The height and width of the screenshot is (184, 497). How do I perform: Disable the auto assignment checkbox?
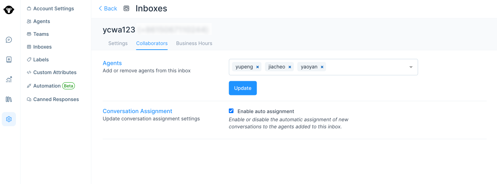(231, 111)
